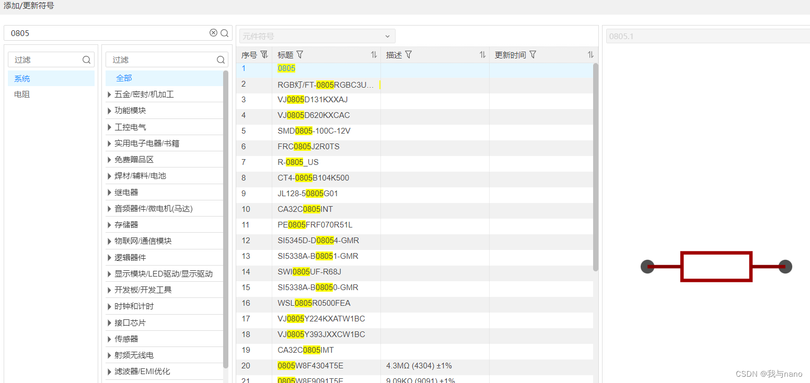This screenshot has height=383, width=810.
Task: Open the filter icon on the 序号 column
Action: [264, 55]
